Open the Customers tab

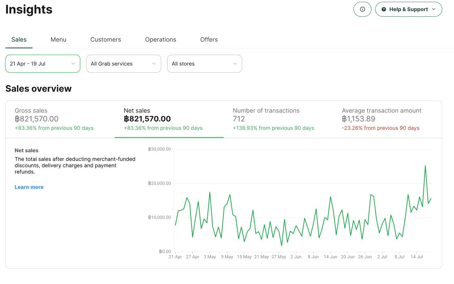point(106,40)
